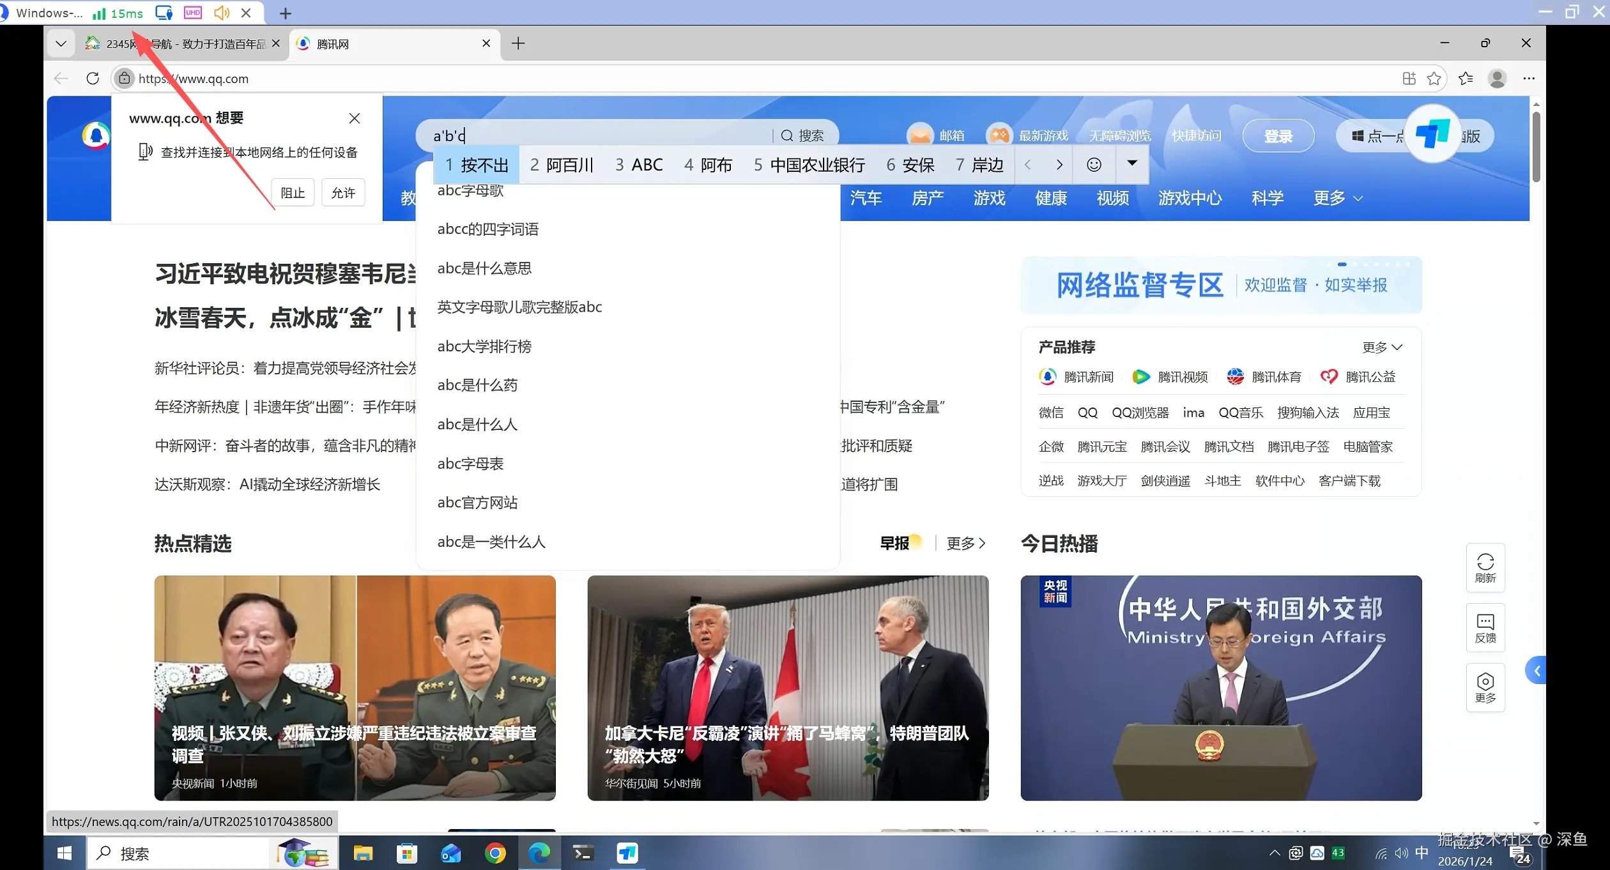Expand 更多 in 产品推荐 panel
Viewport: 1610px width, 870px height.
coord(1382,347)
